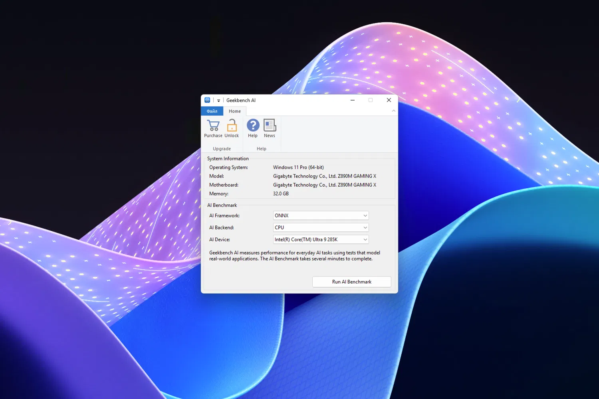The width and height of the screenshot is (599, 399).
Task: Click the 32.0 GB memory value
Action: point(281,194)
